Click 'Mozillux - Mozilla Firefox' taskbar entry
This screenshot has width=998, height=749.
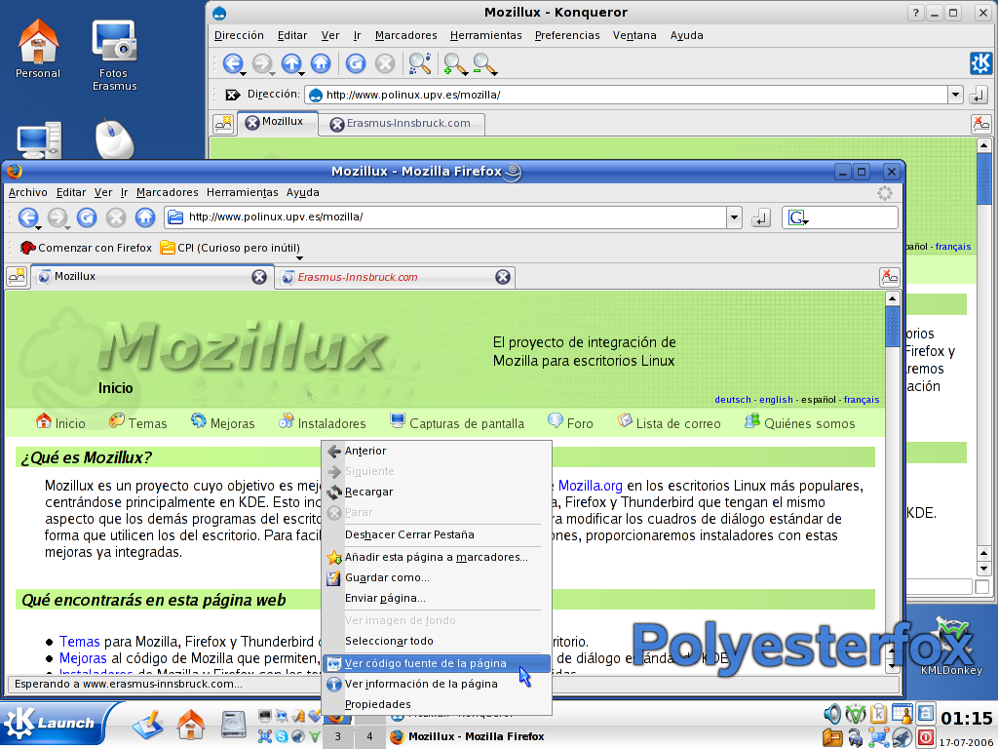[x=469, y=737]
